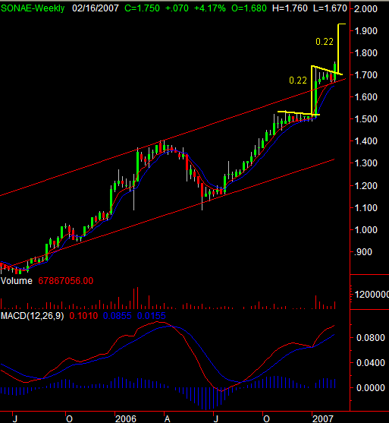
Task: Click the 1.600 price axis label
Action: 365,97
